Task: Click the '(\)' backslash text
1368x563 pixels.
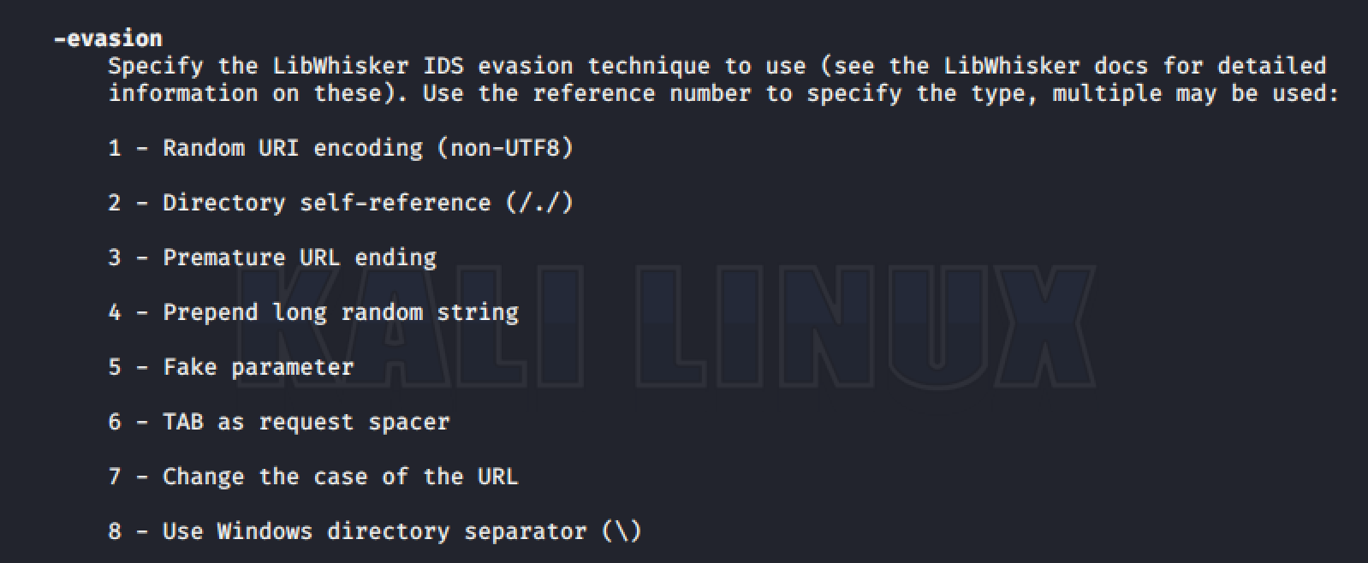Action: tap(622, 531)
